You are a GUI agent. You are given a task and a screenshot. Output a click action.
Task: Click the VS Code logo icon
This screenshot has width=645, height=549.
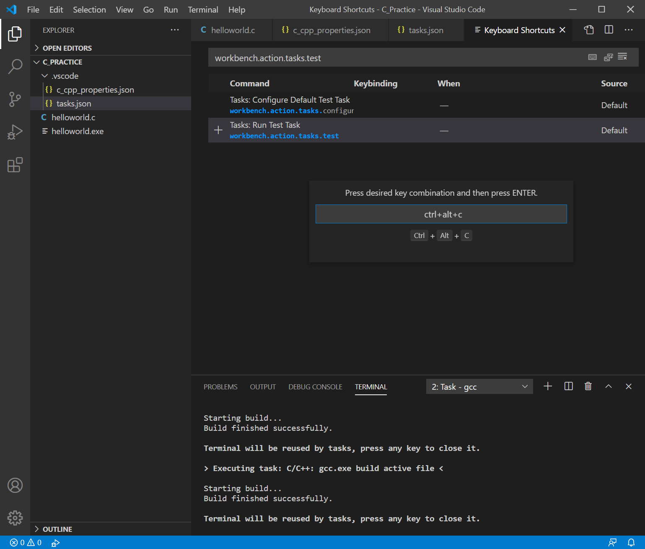coord(12,9)
